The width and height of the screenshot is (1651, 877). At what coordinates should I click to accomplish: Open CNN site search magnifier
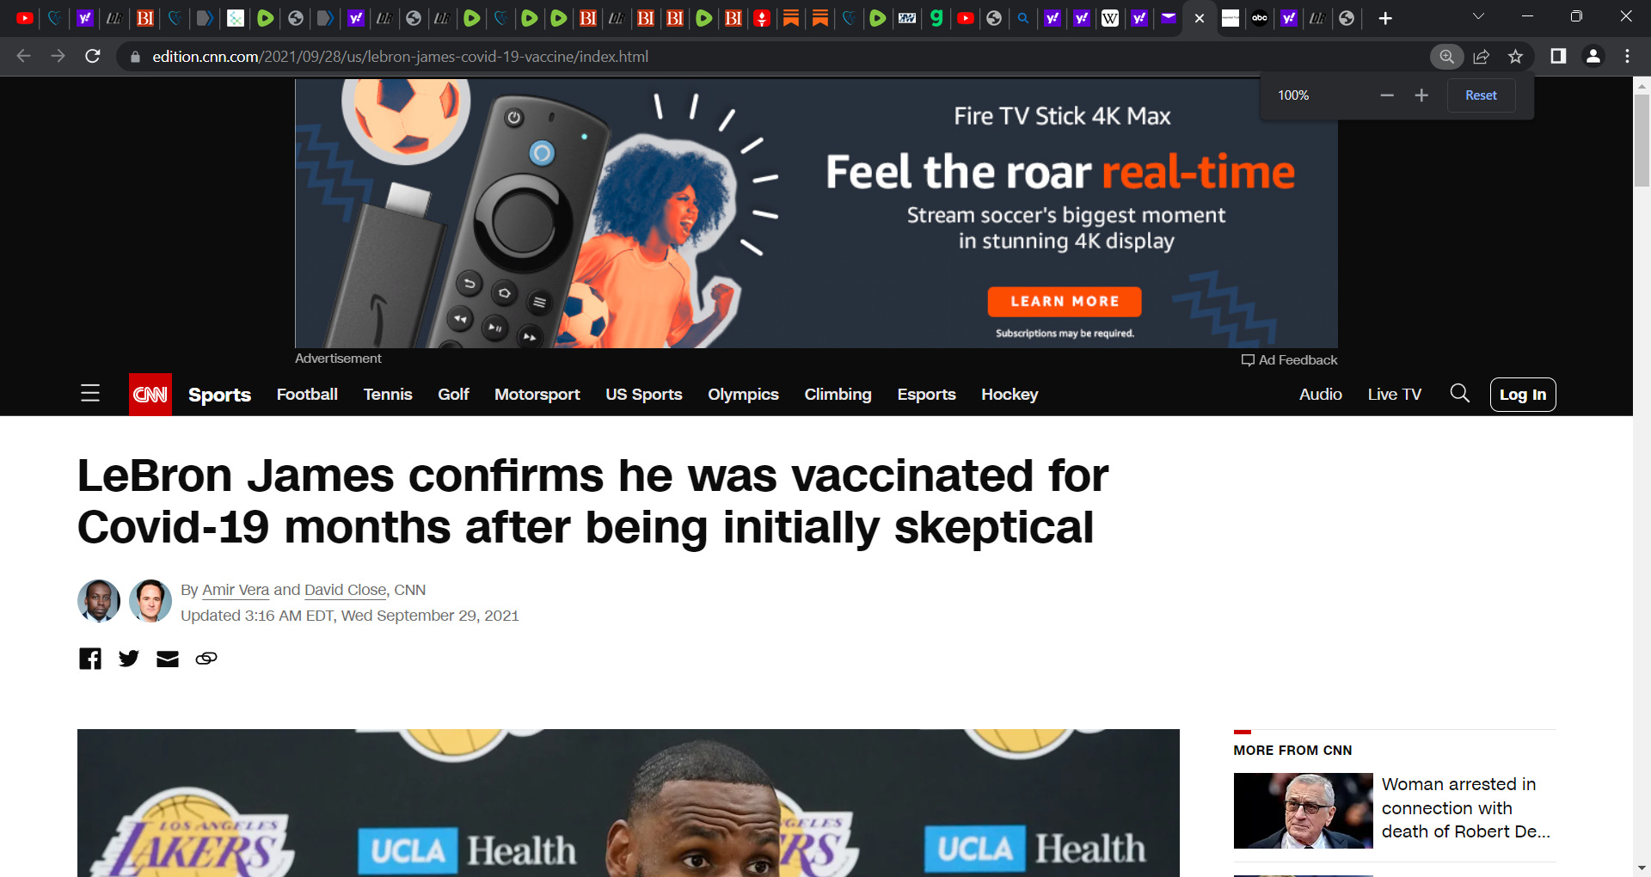1459,394
